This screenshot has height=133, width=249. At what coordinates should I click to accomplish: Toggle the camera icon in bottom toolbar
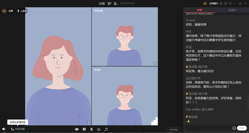[77, 129]
